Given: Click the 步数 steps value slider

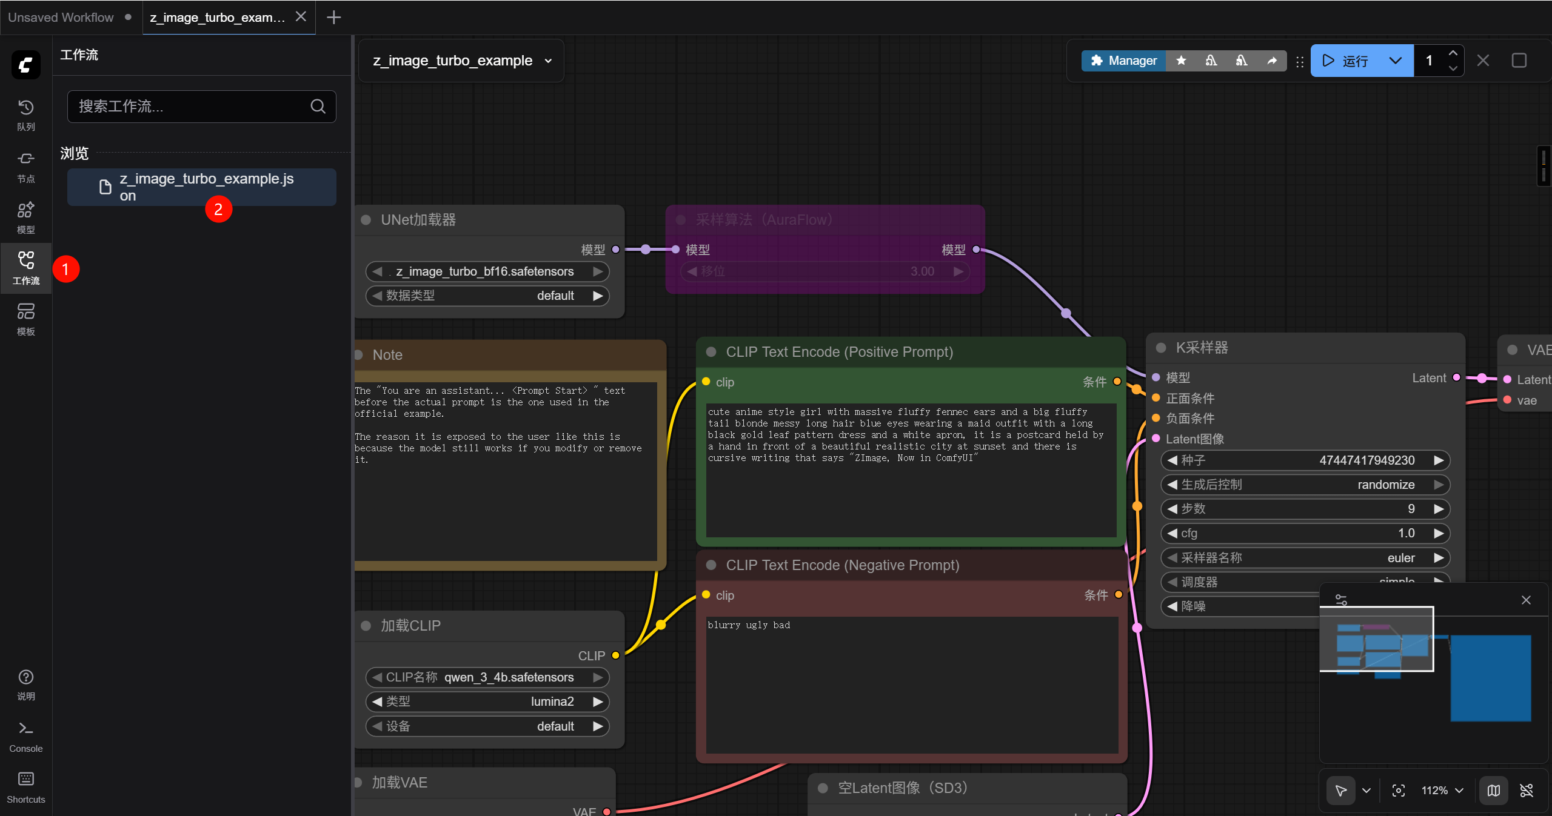Looking at the screenshot, I should pyautogui.click(x=1305, y=509).
